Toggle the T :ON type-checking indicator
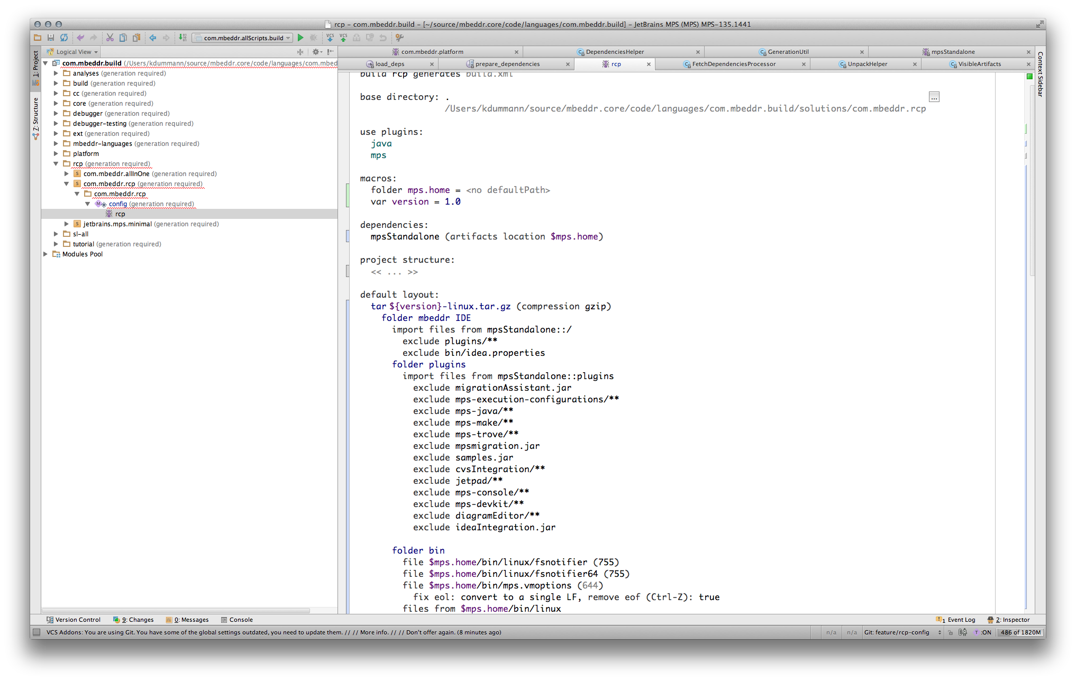This screenshot has width=1076, height=681. click(x=983, y=632)
